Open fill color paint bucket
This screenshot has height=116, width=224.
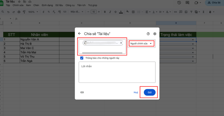128,12
